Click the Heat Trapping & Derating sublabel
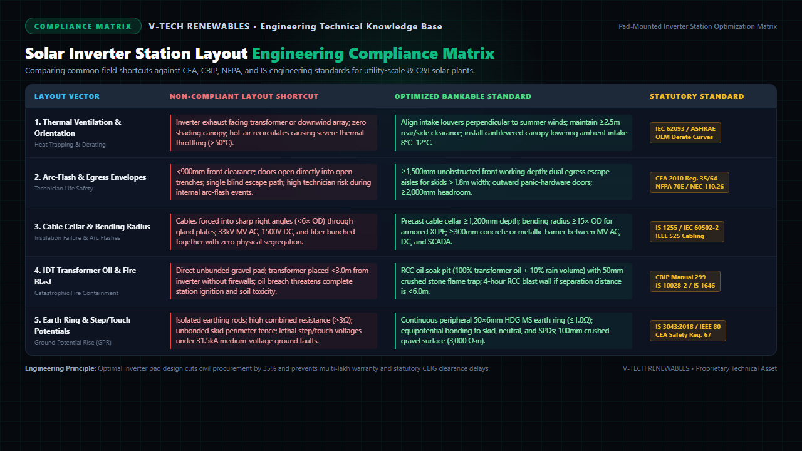Image resolution: width=802 pixels, height=451 pixels. click(x=70, y=145)
